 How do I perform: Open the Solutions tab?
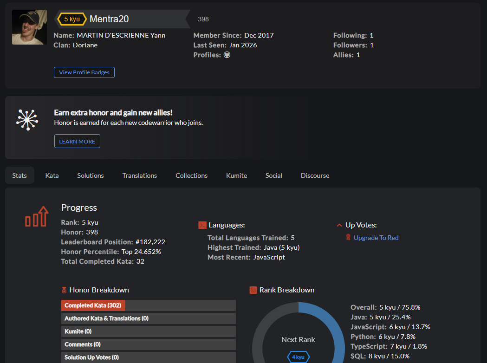pos(91,175)
